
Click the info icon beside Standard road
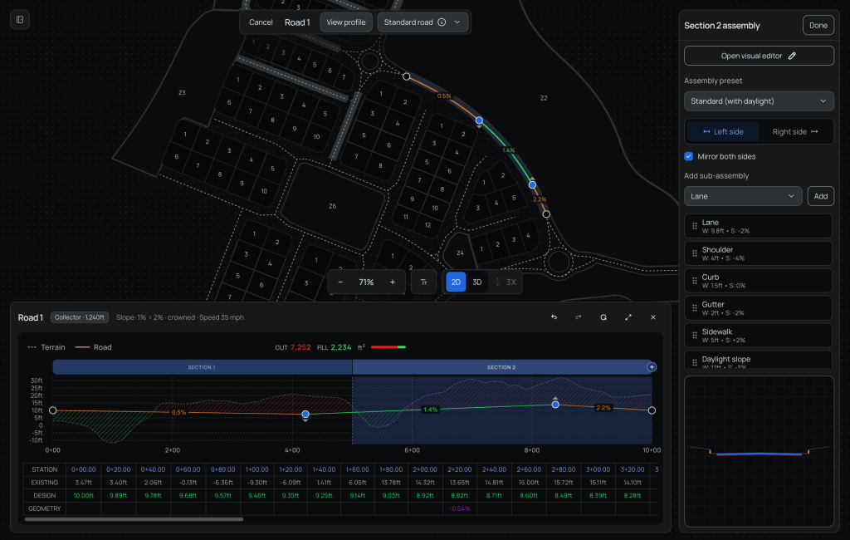(442, 22)
